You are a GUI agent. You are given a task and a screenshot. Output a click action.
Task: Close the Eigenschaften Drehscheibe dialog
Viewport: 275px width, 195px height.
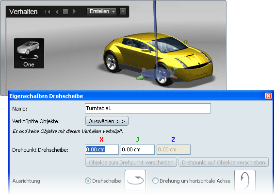[x=268, y=96]
